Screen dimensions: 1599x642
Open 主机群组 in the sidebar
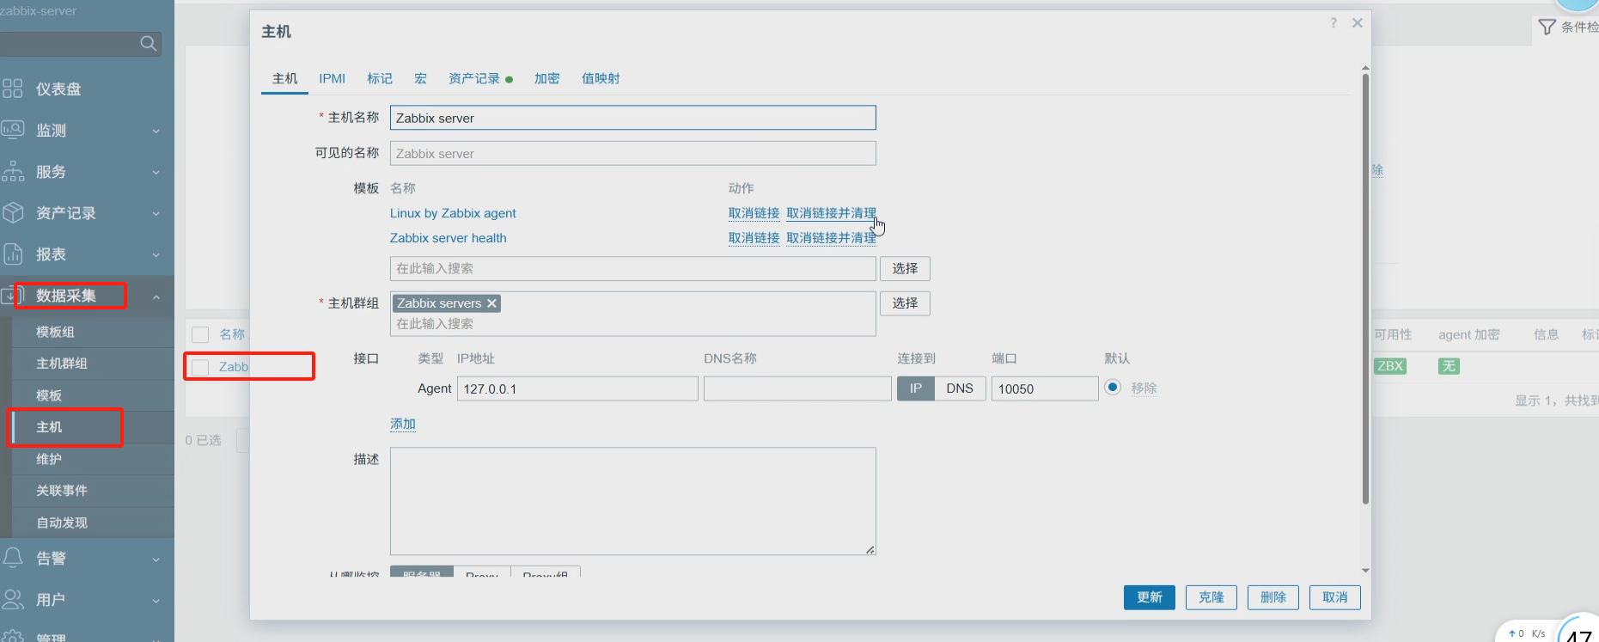tap(62, 364)
